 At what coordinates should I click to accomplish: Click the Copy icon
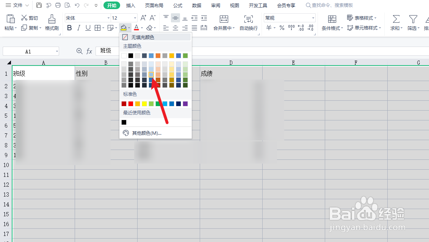point(24,28)
